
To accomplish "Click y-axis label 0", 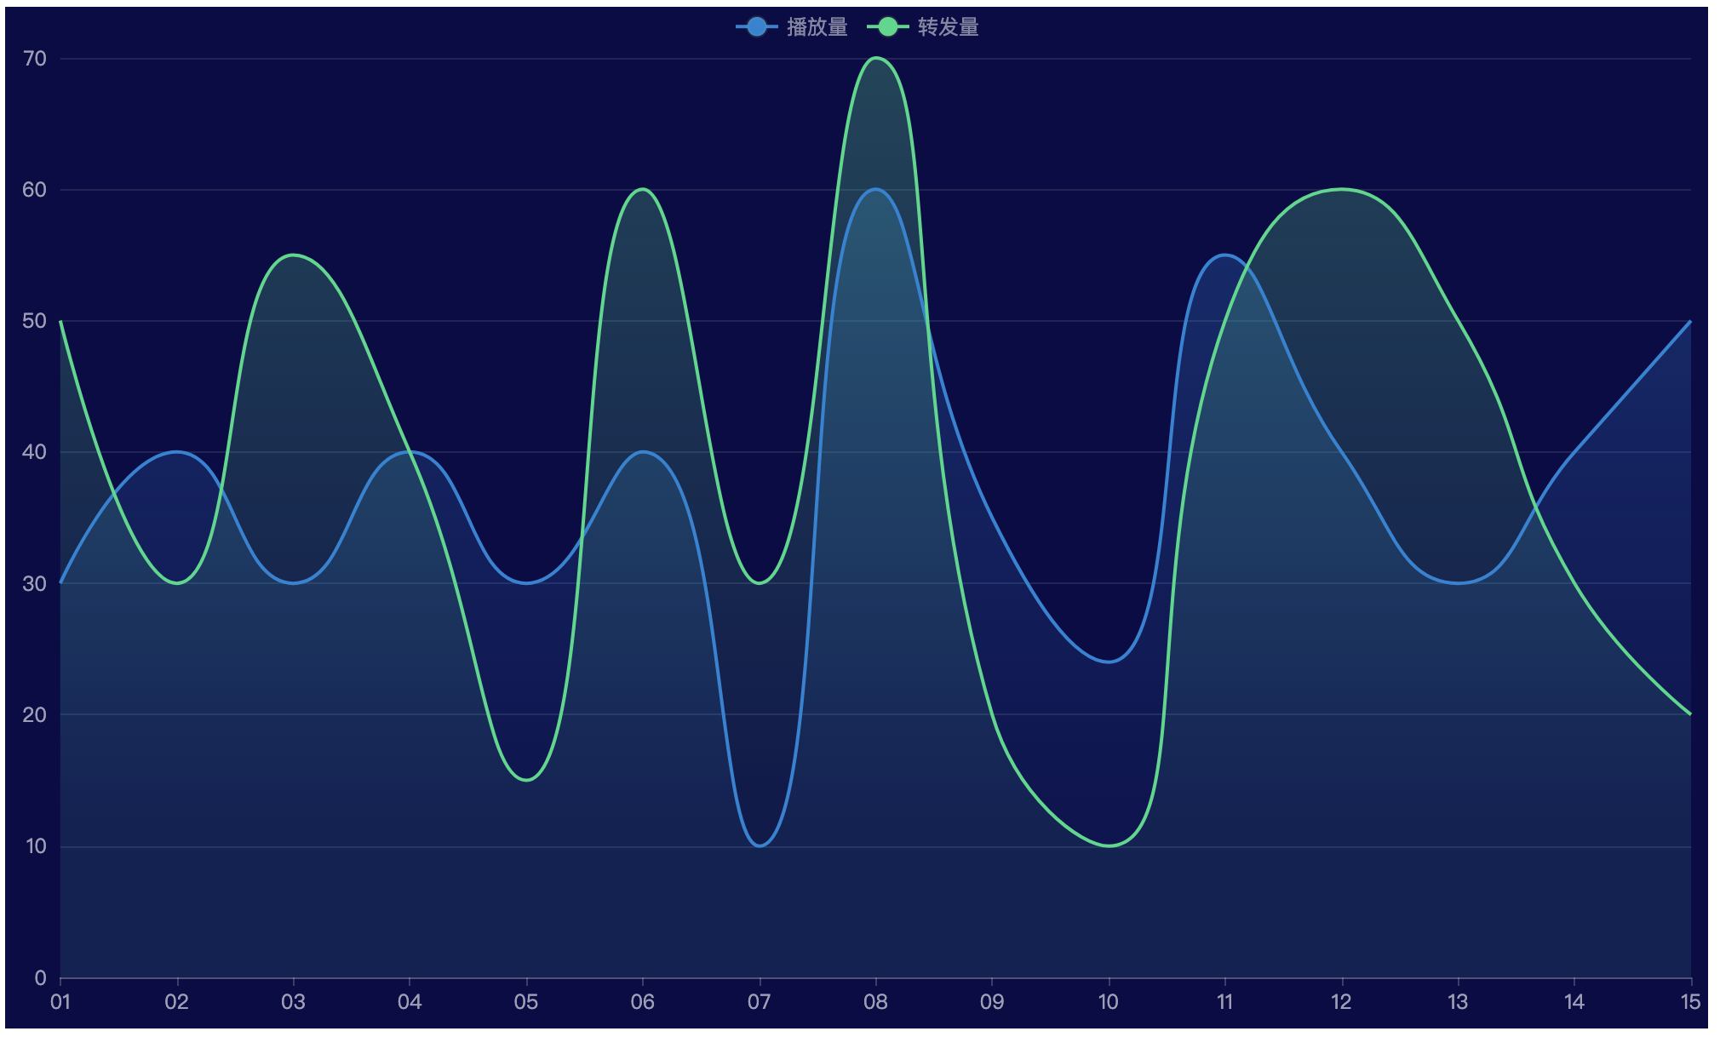I will (40, 978).
